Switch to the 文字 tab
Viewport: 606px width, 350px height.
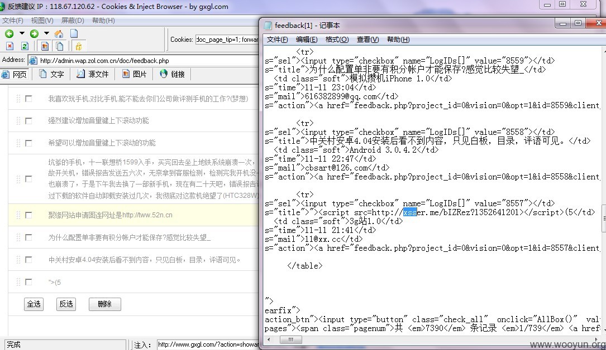52,74
